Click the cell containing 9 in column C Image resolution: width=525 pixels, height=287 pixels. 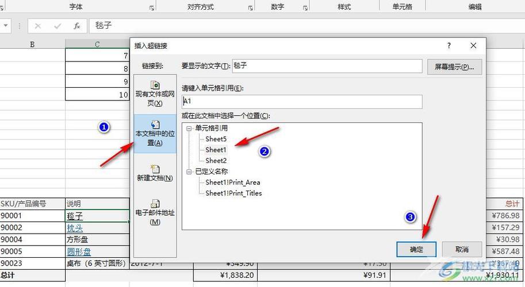point(97,81)
